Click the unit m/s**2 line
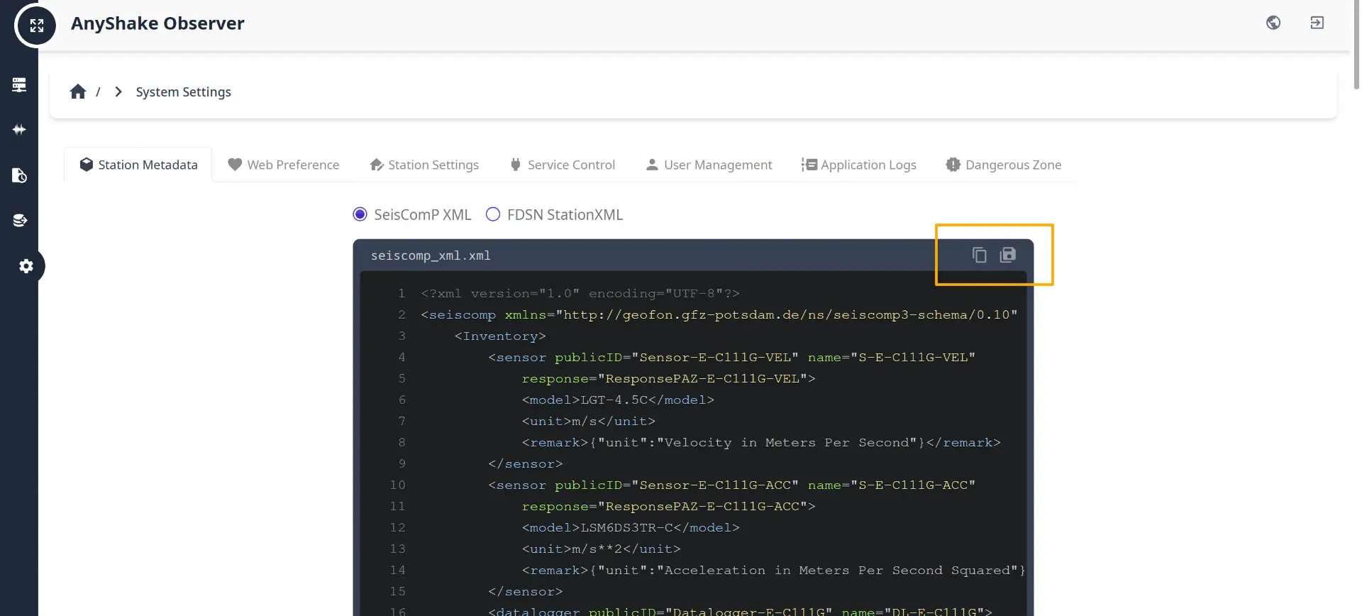The height and width of the screenshot is (616, 1362). tap(602, 549)
